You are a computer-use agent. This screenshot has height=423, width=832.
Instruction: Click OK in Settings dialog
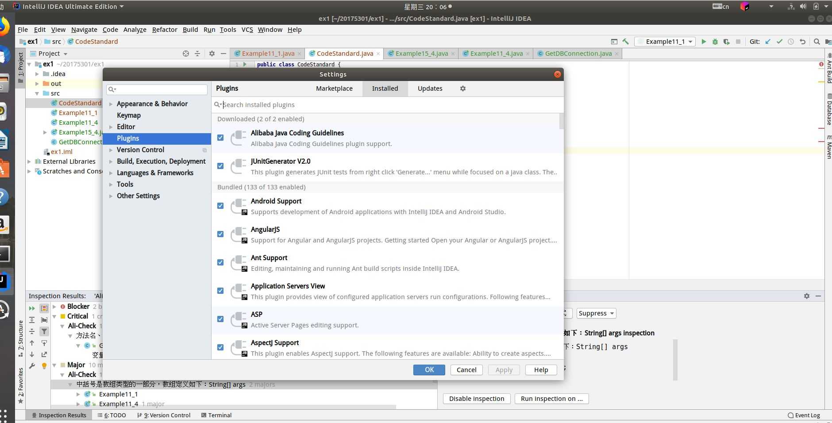pos(429,370)
